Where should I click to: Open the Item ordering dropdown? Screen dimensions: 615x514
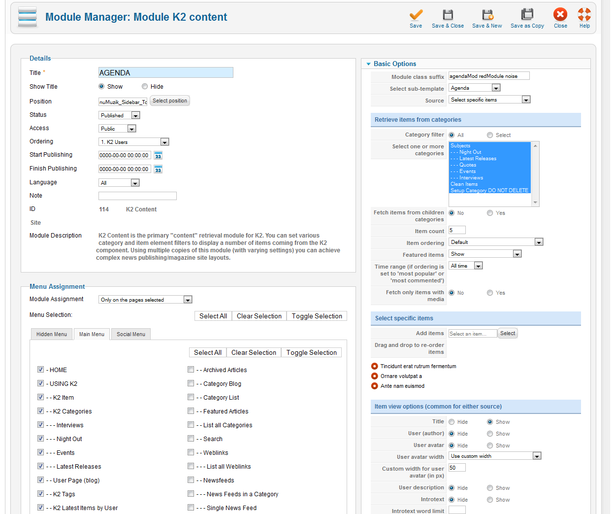[496, 242]
